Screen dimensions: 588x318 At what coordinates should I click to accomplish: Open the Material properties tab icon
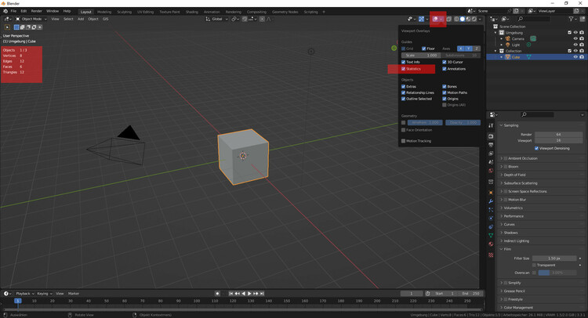(491, 244)
